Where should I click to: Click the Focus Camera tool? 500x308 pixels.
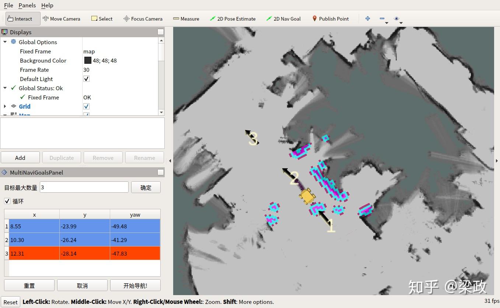pyautogui.click(x=143, y=19)
